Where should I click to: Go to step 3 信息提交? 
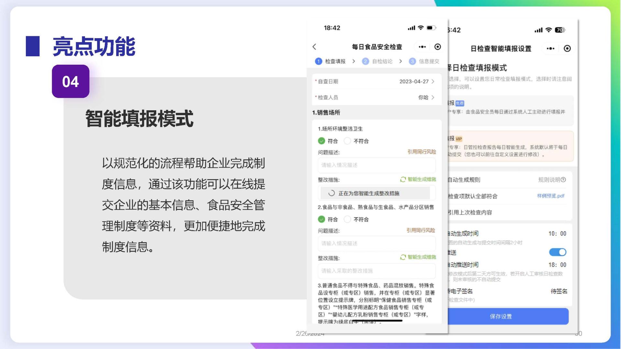tap(424, 61)
